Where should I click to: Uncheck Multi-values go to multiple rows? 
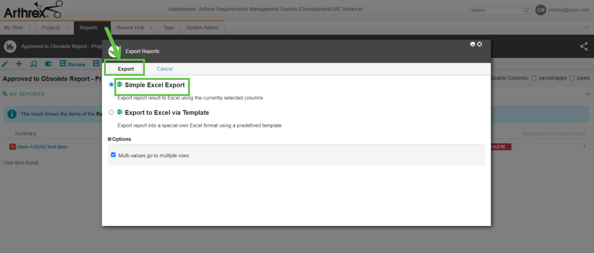113,155
